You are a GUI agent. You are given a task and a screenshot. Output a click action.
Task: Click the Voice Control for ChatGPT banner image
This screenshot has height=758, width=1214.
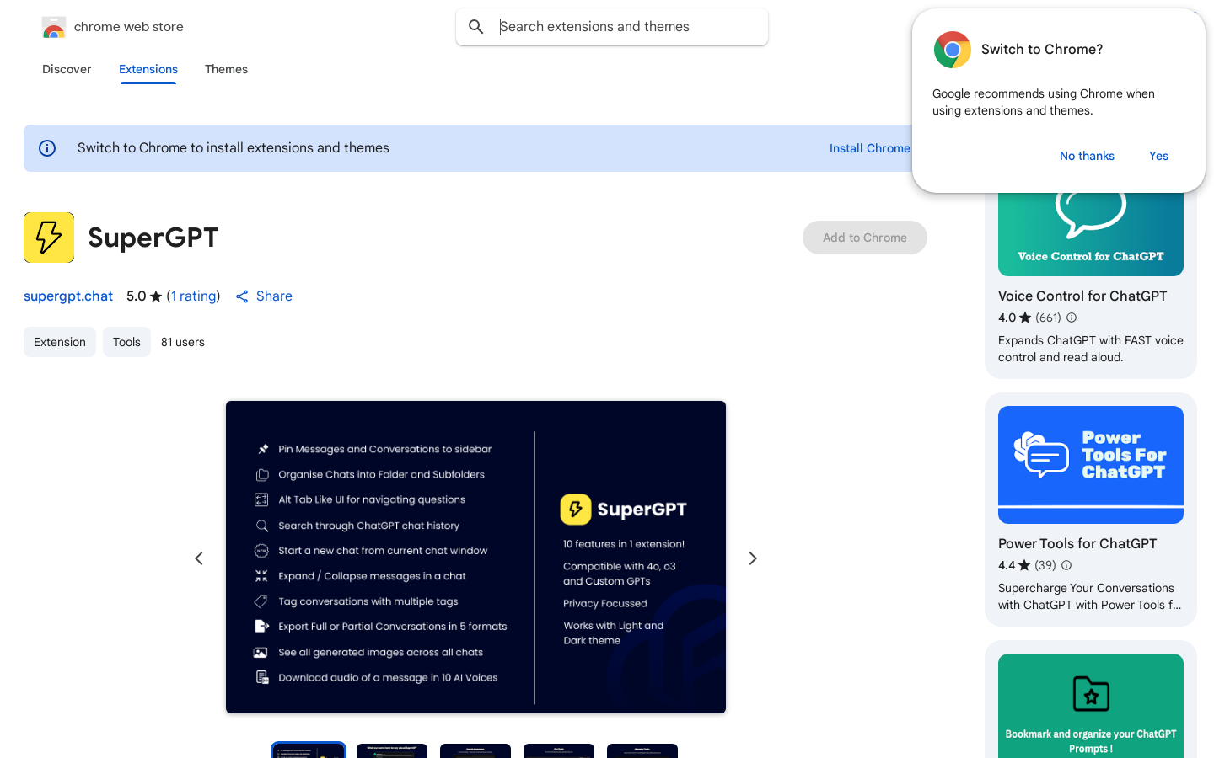(x=1091, y=233)
